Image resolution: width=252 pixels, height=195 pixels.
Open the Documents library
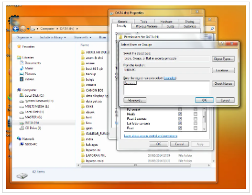30,63
